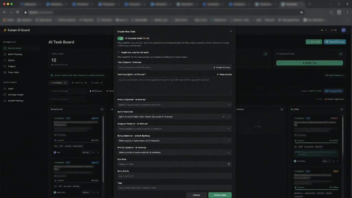Open Sprint Planning link on board
Viewport: 352px width, 198px height.
[334, 75]
